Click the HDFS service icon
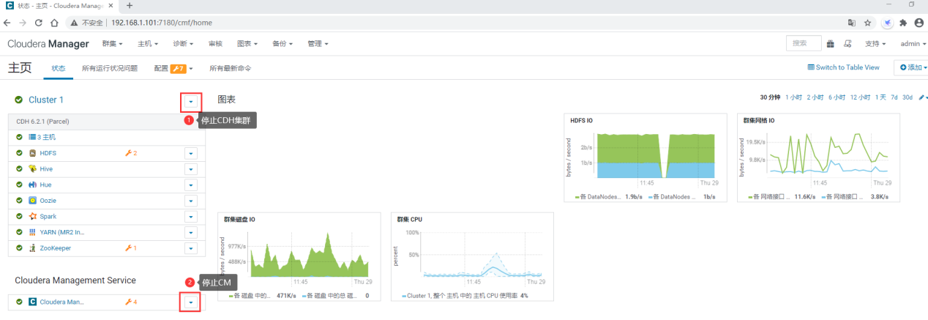The image size is (928, 320). point(32,153)
